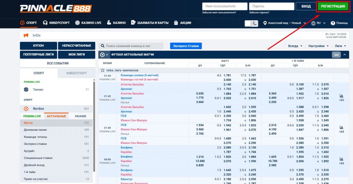Toggle dark mode switch
This screenshot has height=184, width=353.
click(x=251, y=23)
